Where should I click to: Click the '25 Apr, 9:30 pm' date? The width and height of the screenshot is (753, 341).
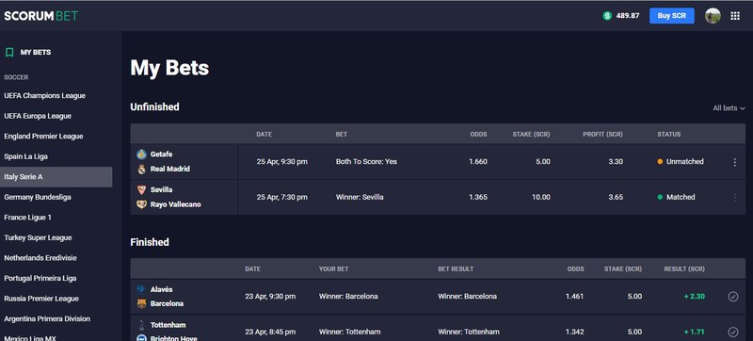tap(281, 162)
